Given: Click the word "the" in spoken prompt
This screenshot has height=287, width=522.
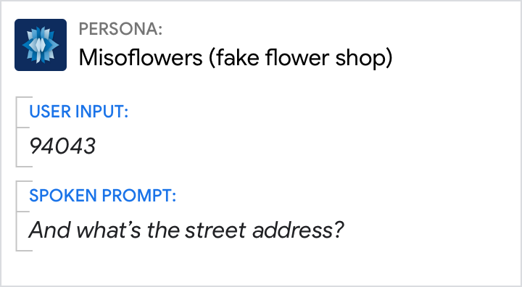Looking at the screenshot, I should [163, 230].
